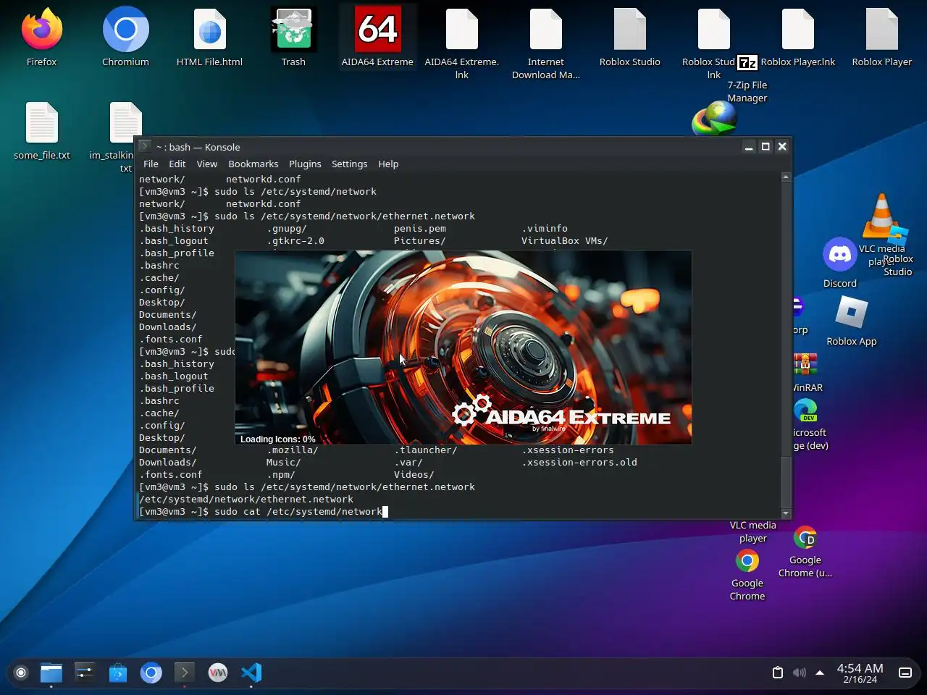Open the Settings menu in Konsole
The width and height of the screenshot is (927, 695).
349,164
